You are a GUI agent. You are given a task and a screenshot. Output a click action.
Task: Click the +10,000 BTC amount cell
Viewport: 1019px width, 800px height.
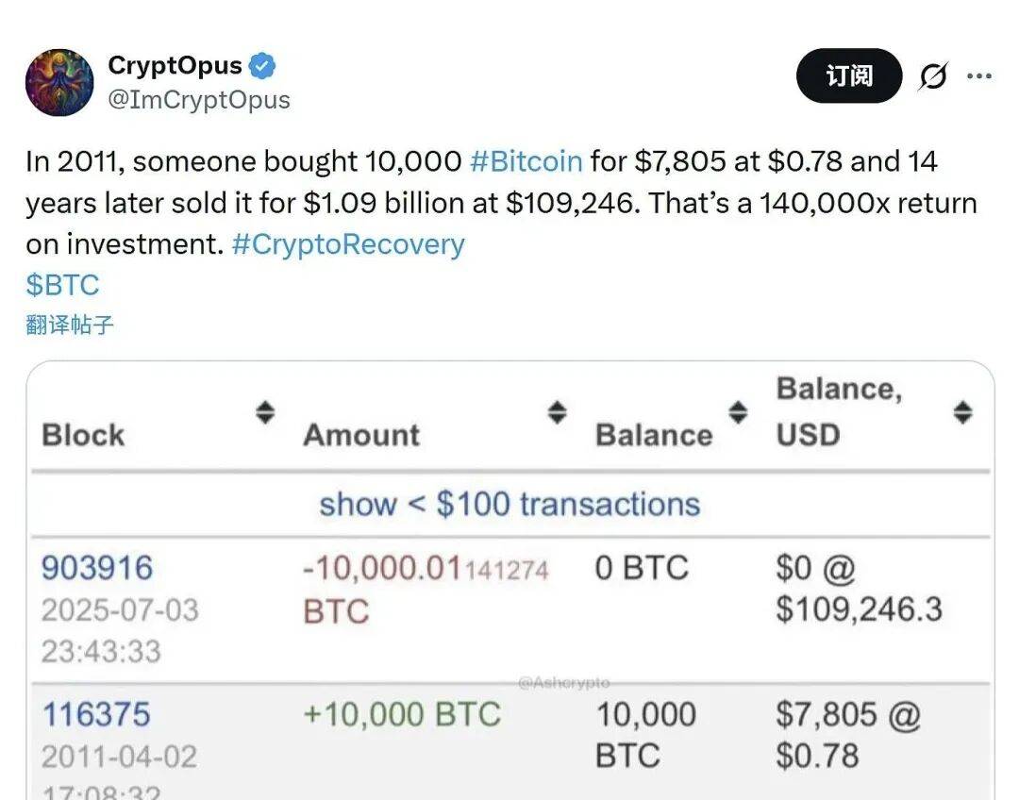coord(402,714)
